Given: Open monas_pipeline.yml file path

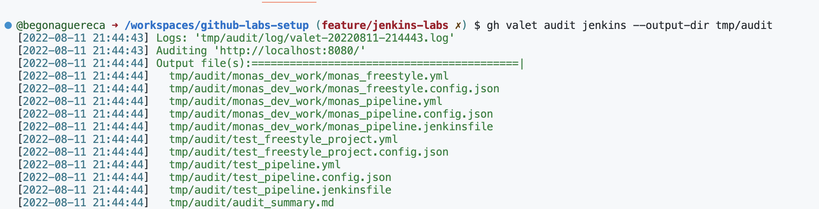Looking at the screenshot, I should click(306, 101).
